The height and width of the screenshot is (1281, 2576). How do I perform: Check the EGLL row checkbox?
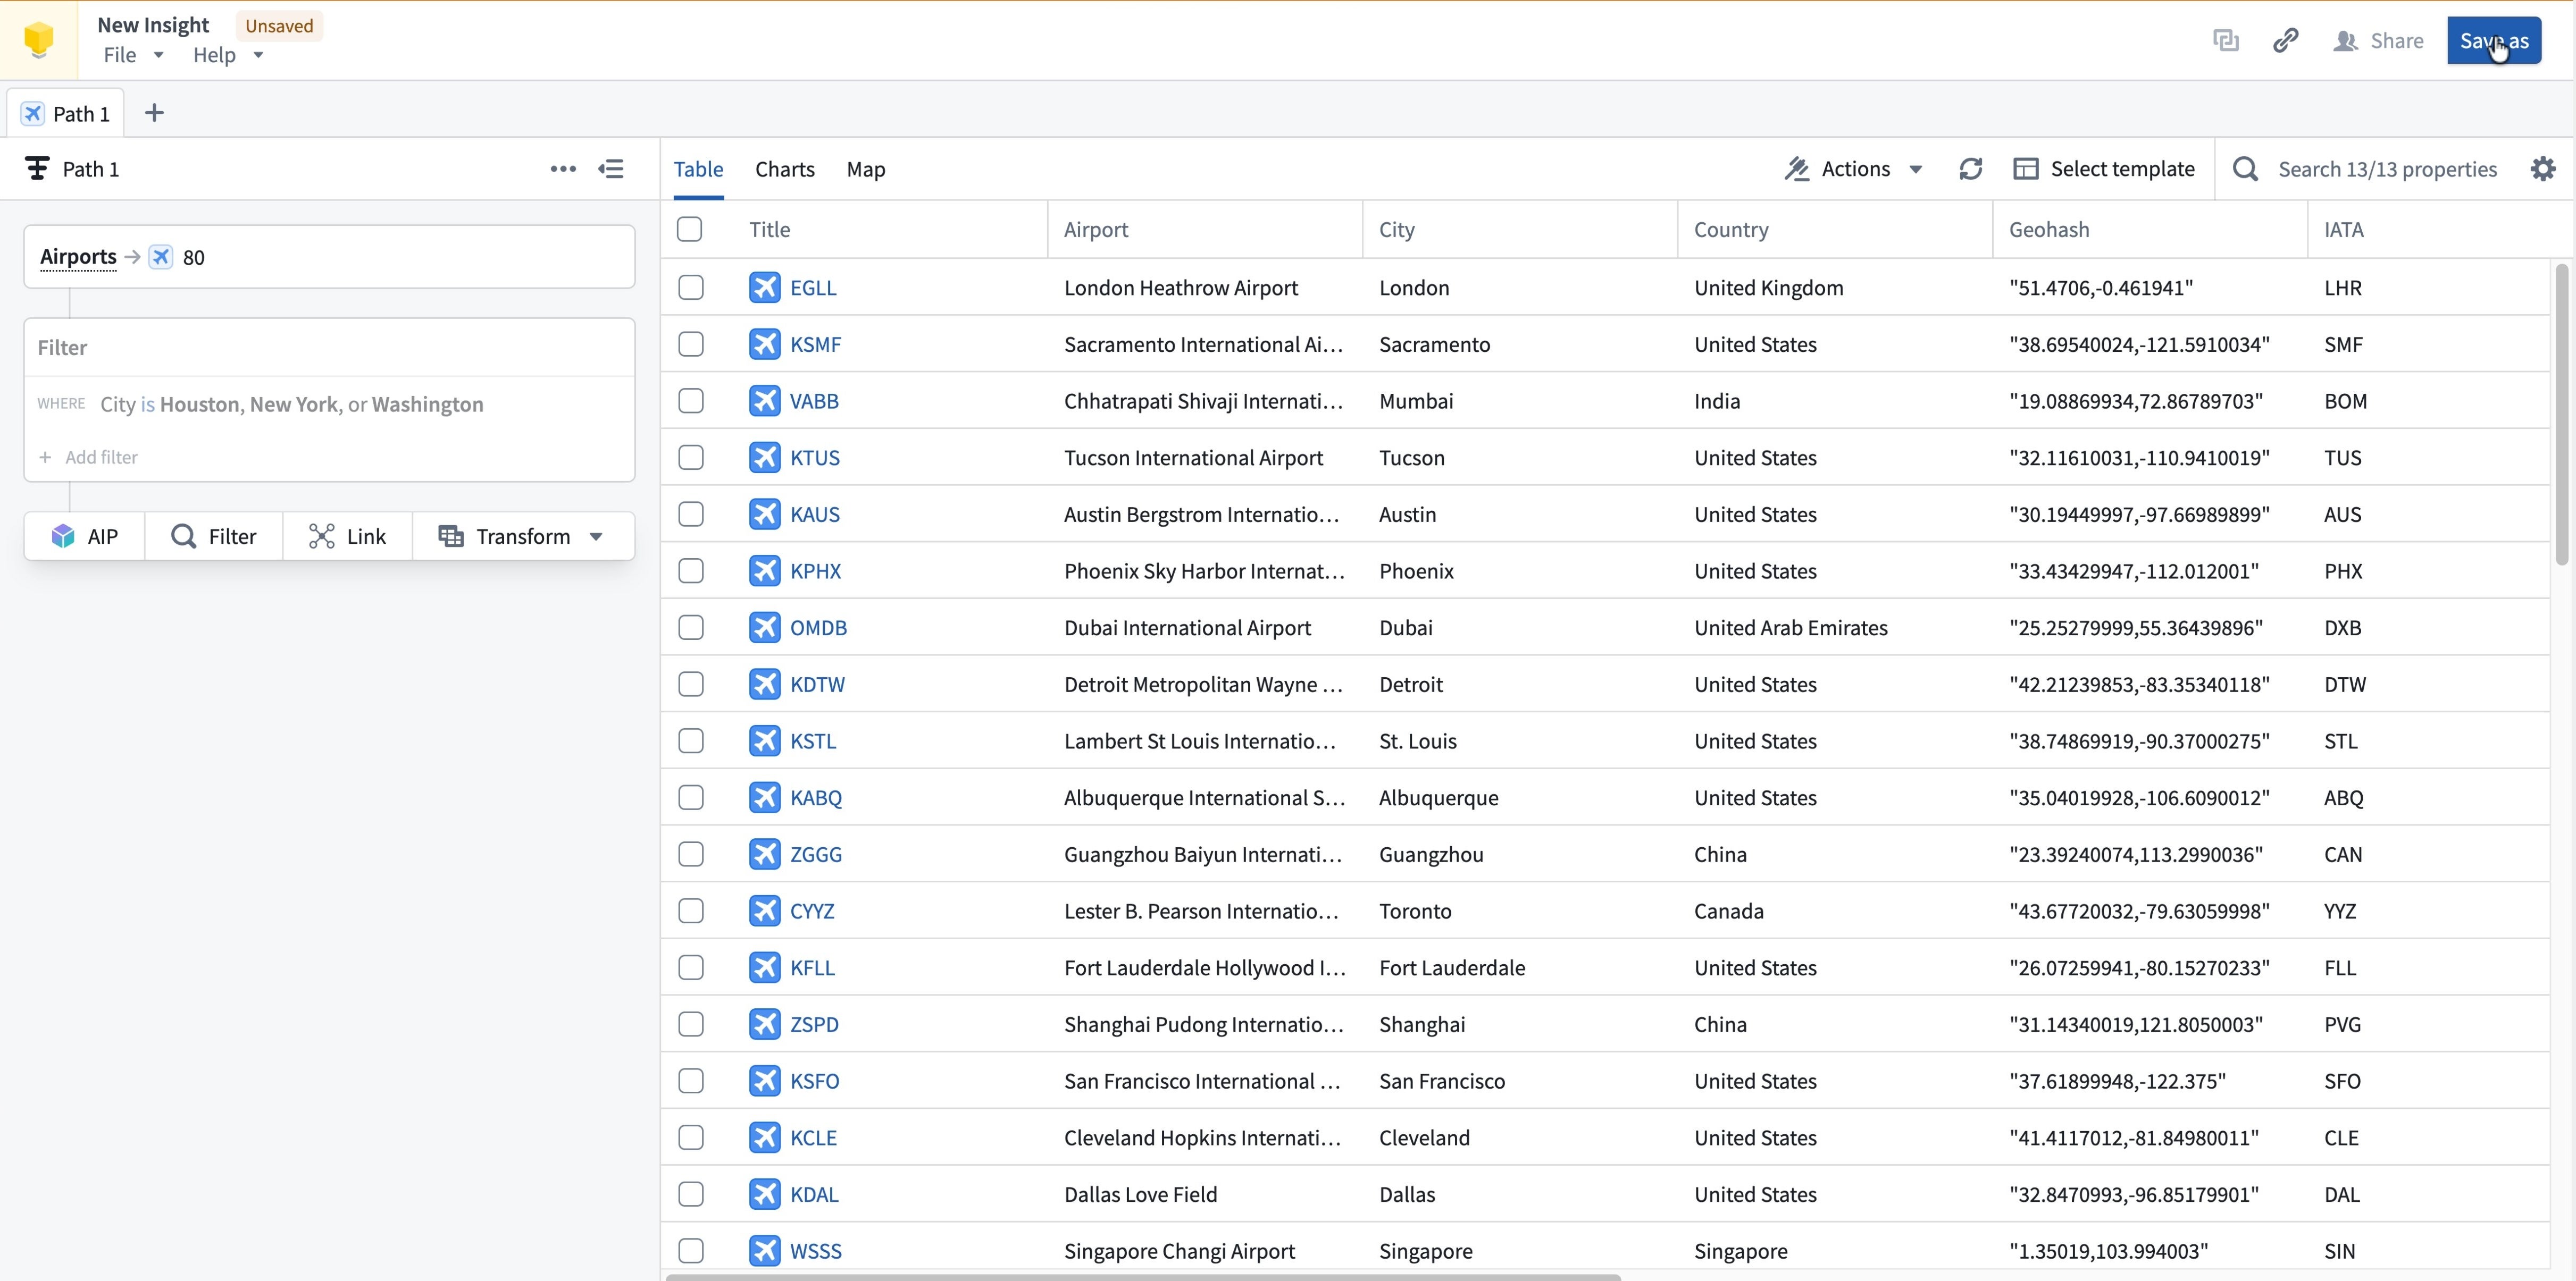[690, 288]
